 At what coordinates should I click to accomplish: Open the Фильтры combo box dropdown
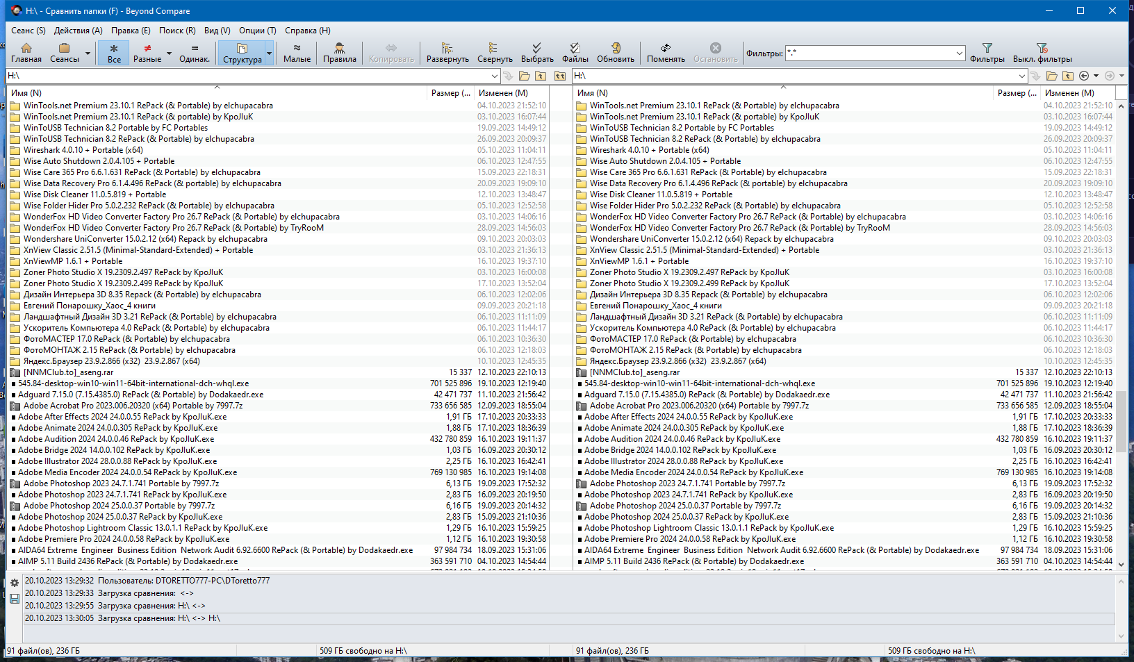coord(959,53)
